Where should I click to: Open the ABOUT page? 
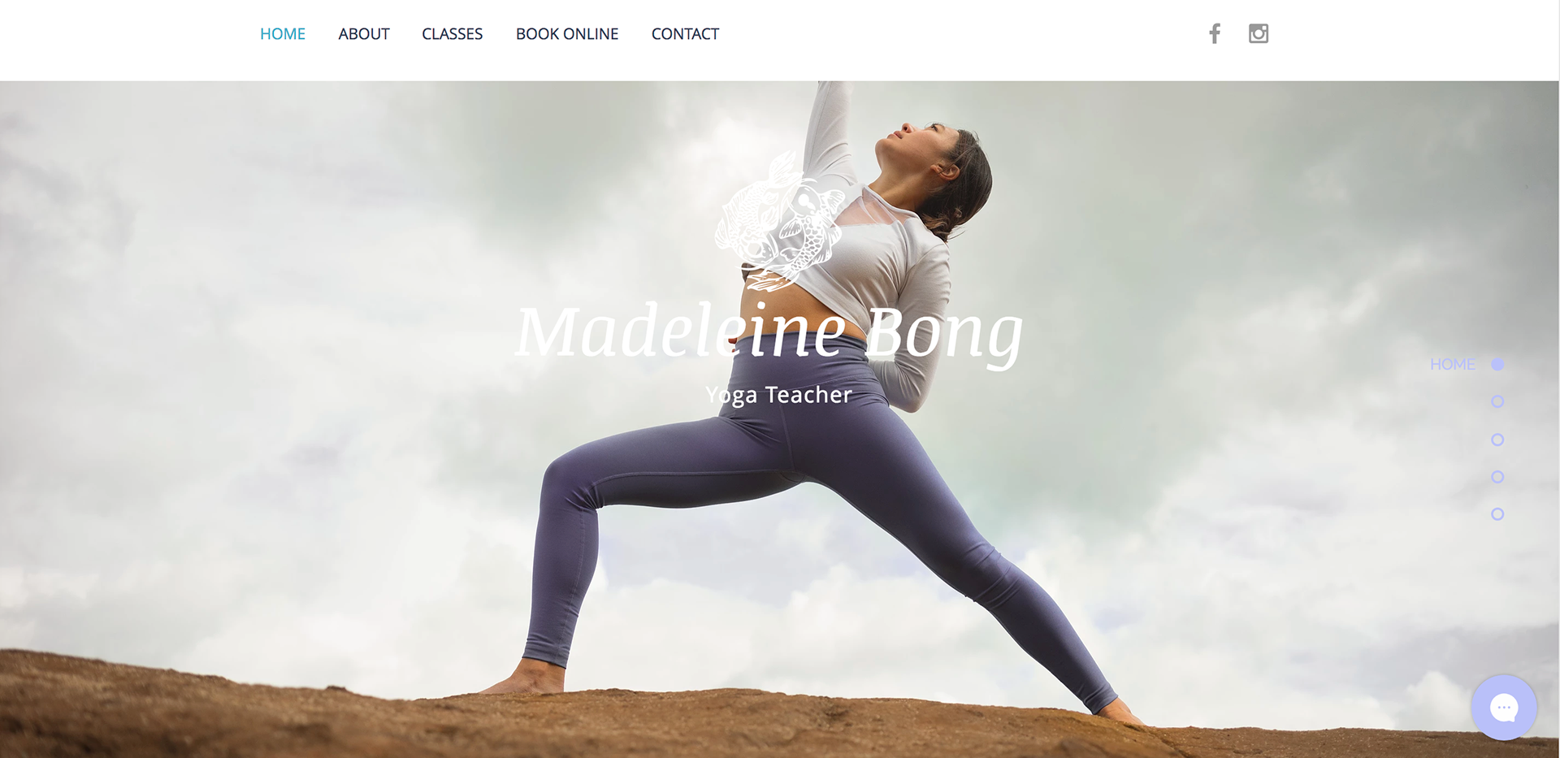[x=364, y=34]
